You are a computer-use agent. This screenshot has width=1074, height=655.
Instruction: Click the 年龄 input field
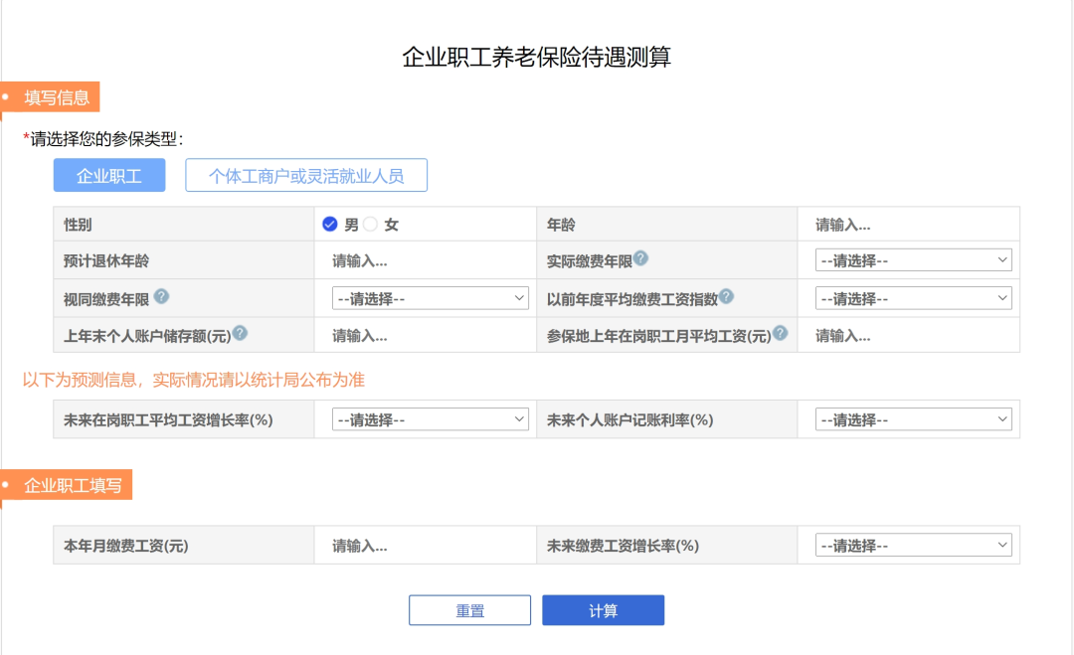907,225
